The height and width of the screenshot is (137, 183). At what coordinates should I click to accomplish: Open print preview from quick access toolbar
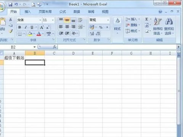pos(33,5)
